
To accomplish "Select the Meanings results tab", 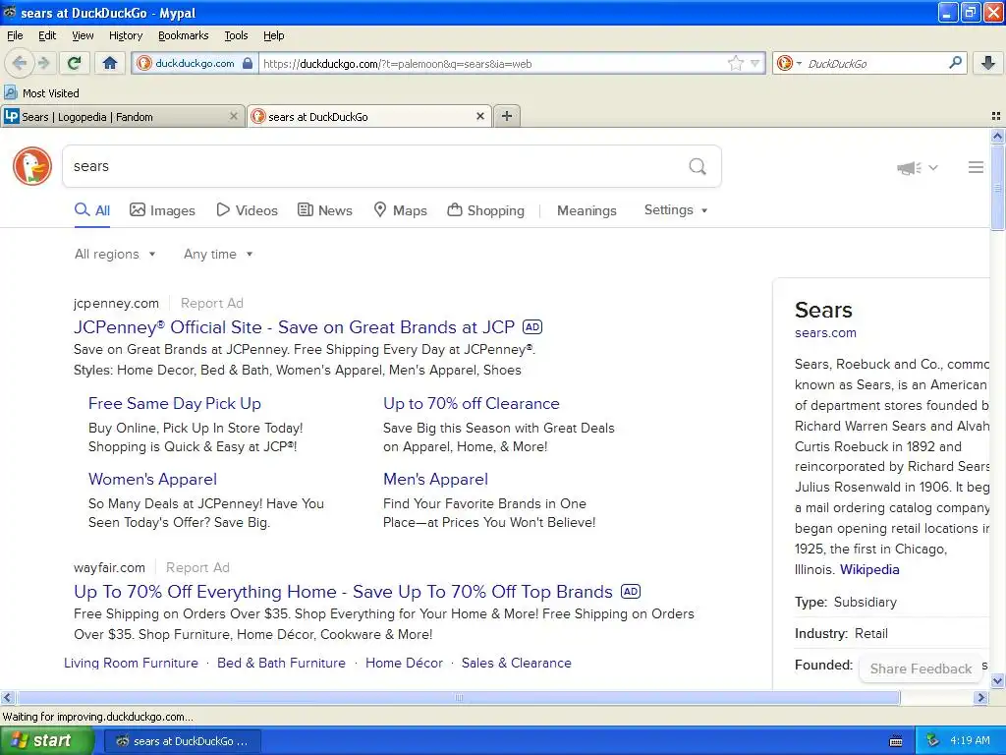I will click(x=587, y=210).
